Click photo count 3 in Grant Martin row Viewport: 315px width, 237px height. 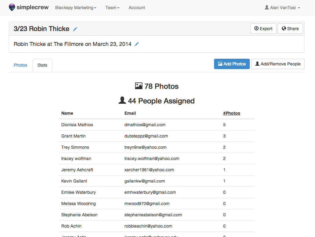224,136
